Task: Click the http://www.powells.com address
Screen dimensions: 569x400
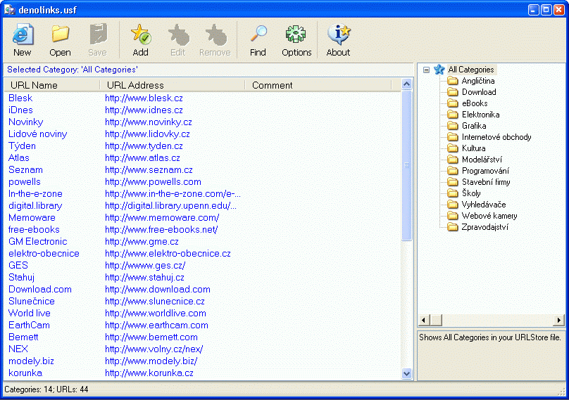Action: pyautogui.click(x=153, y=182)
